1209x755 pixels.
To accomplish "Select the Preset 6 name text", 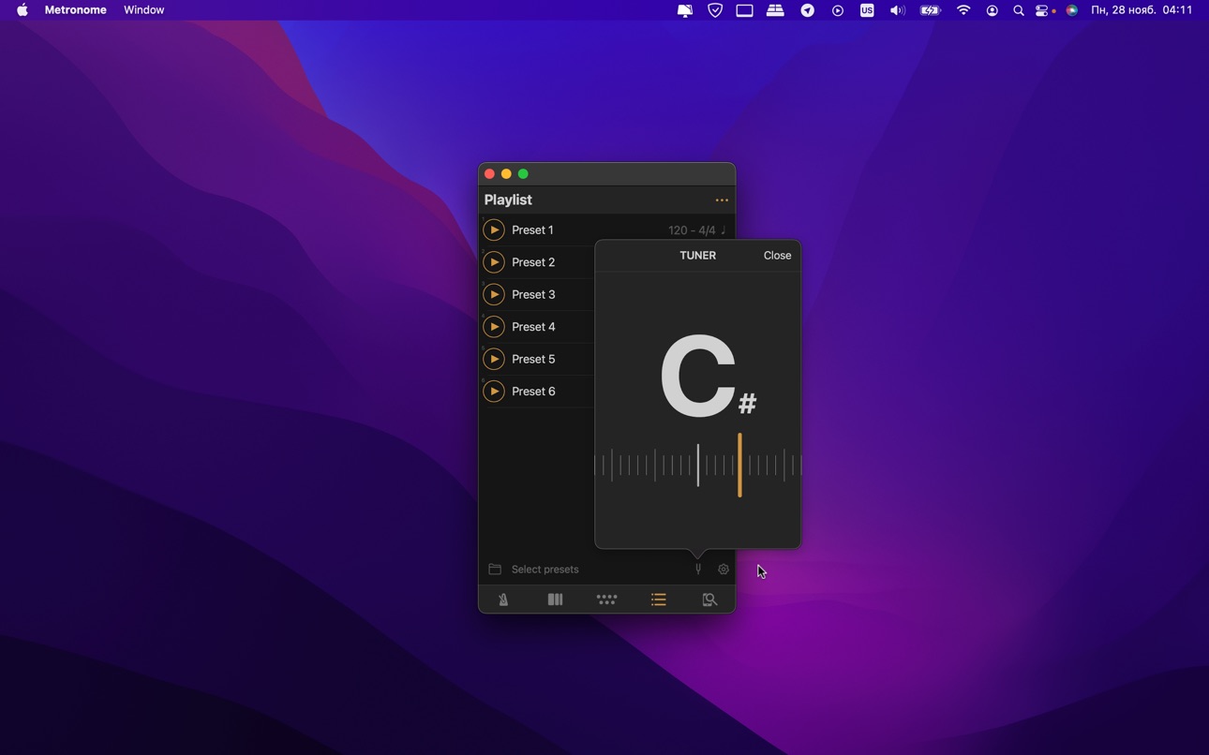I will click(533, 392).
